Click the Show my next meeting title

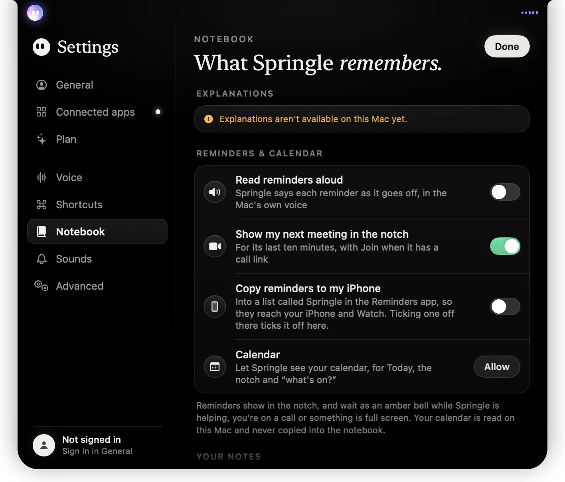(322, 234)
